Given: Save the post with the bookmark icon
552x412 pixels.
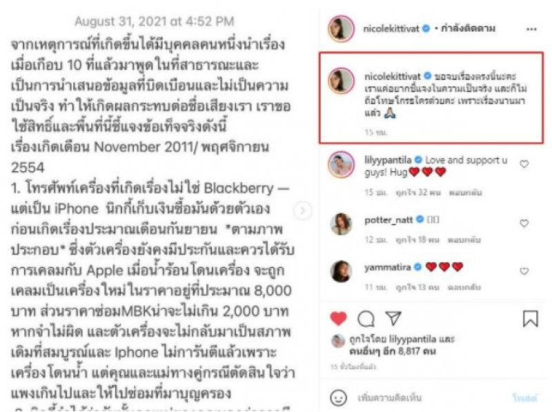Looking at the screenshot, I should tap(530, 319).
